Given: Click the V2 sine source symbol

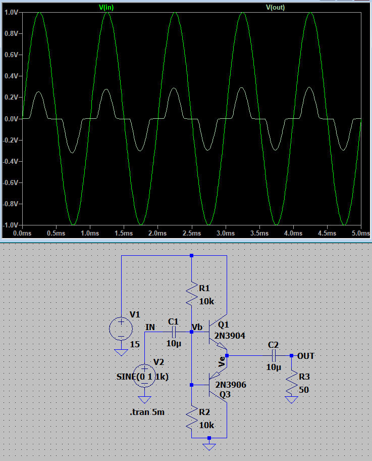Looking at the screenshot, I should click(144, 376).
